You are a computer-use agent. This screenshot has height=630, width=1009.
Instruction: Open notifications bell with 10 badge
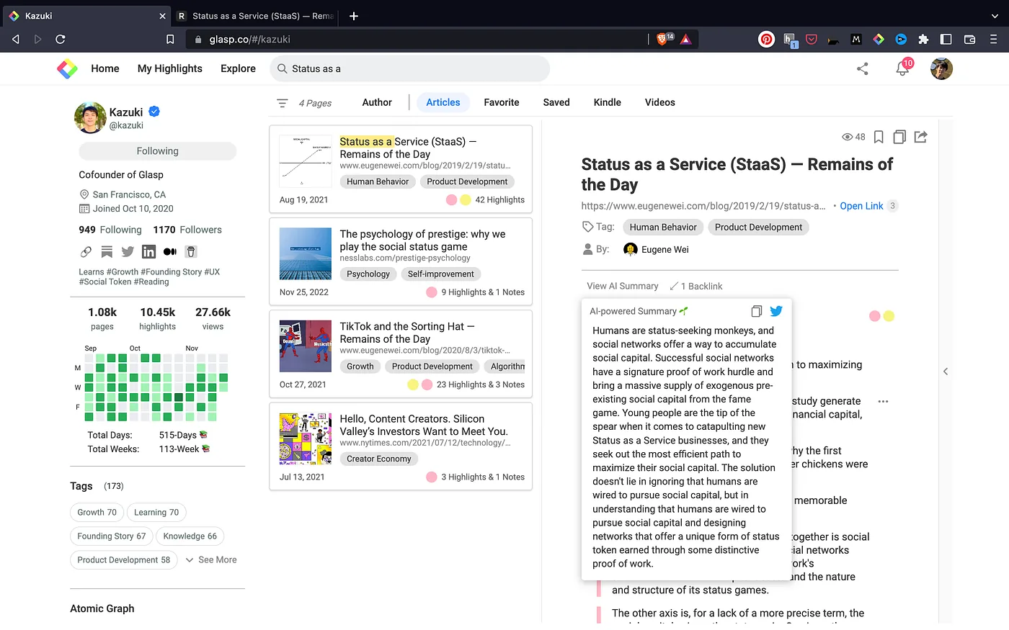pos(902,68)
